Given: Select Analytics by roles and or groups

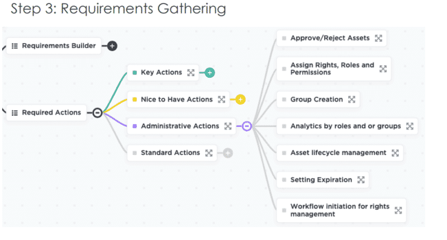Looking at the screenshot, I should [x=345, y=126].
